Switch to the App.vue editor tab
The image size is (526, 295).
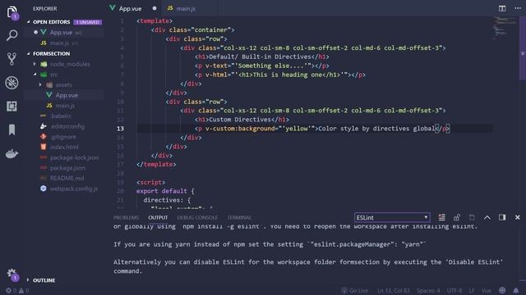coord(130,8)
